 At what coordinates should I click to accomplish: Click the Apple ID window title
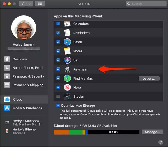click(x=84, y=4)
